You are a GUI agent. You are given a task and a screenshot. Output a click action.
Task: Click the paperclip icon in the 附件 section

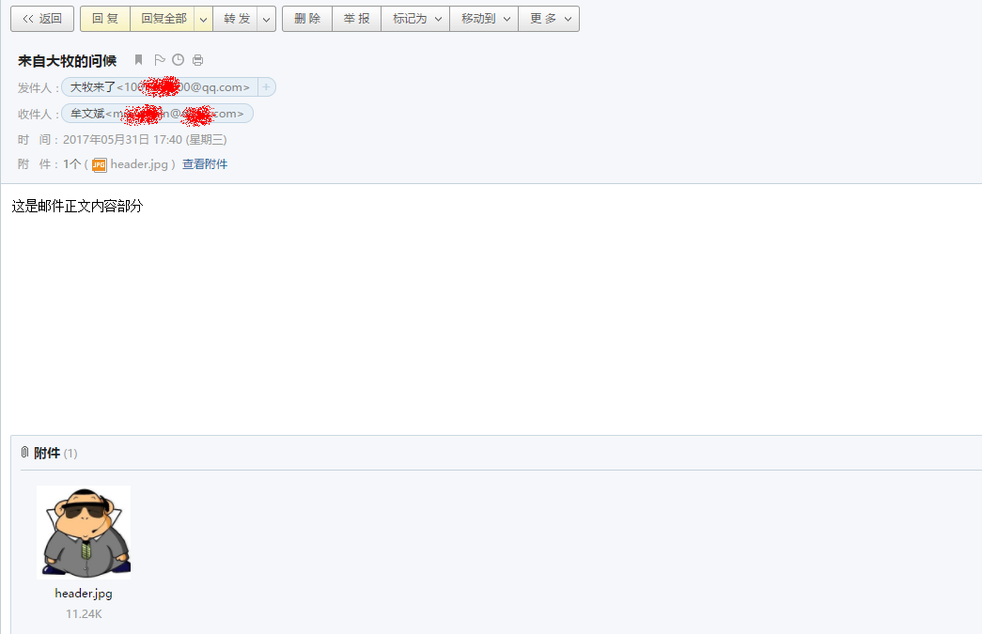(24, 452)
